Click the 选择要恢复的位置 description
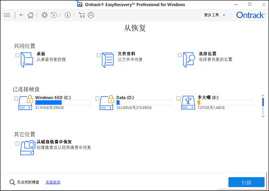The width and height of the screenshot is (269, 191). coord(216,59)
